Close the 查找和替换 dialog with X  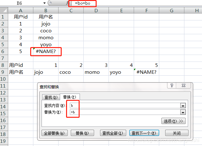point(183,85)
